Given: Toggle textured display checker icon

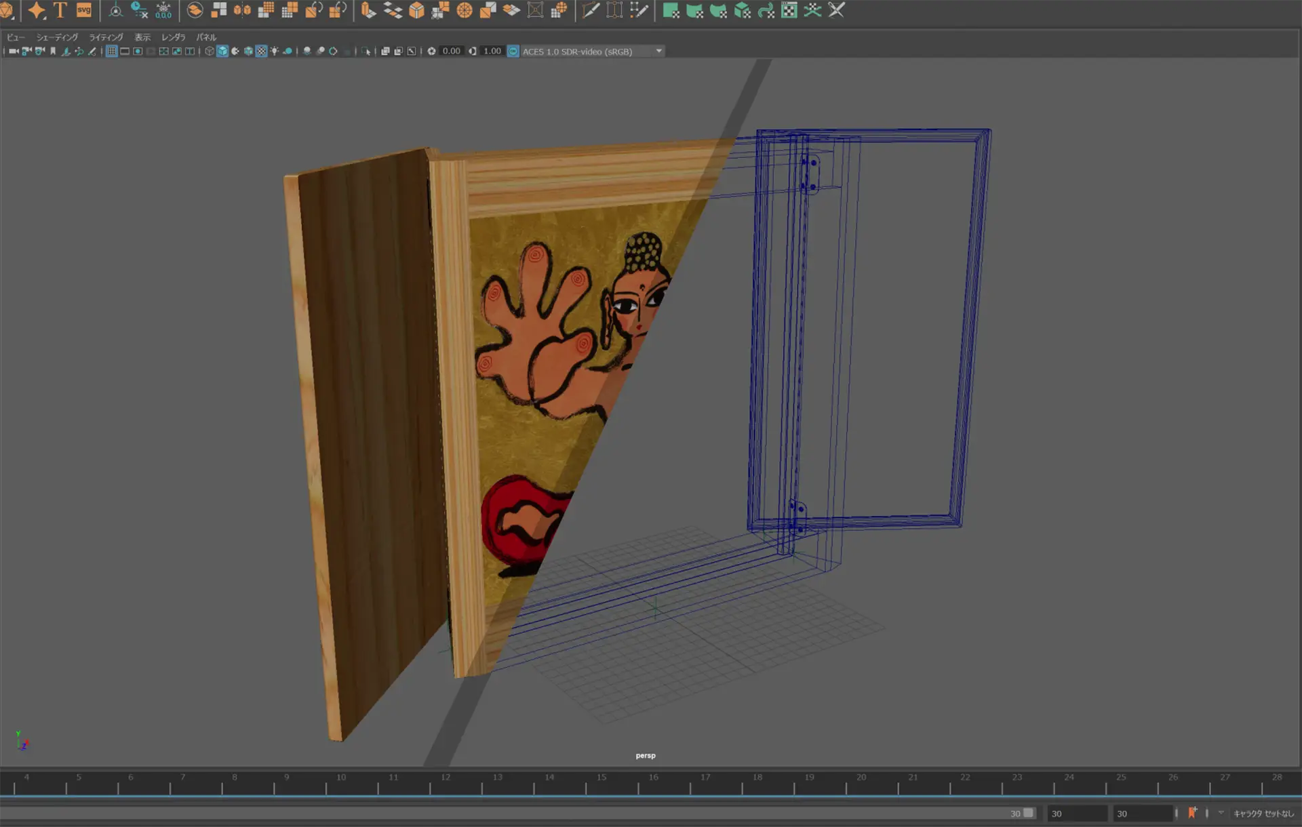Looking at the screenshot, I should pyautogui.click(x=261, y=51).
